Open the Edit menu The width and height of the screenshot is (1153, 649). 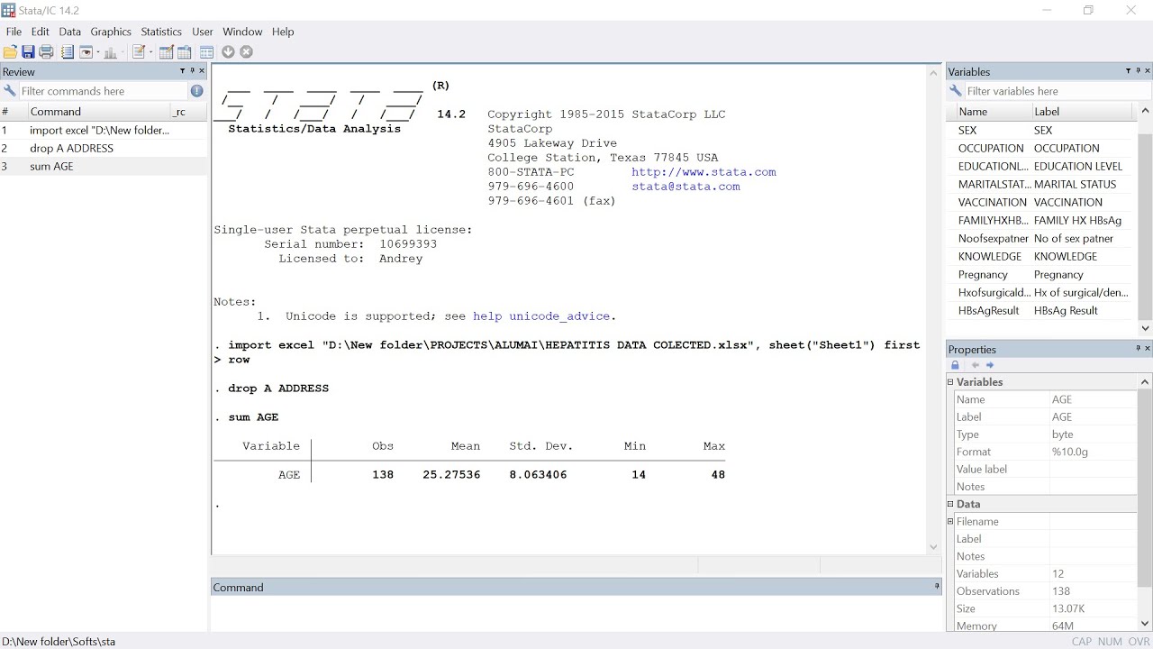click(x=41, y=32)
